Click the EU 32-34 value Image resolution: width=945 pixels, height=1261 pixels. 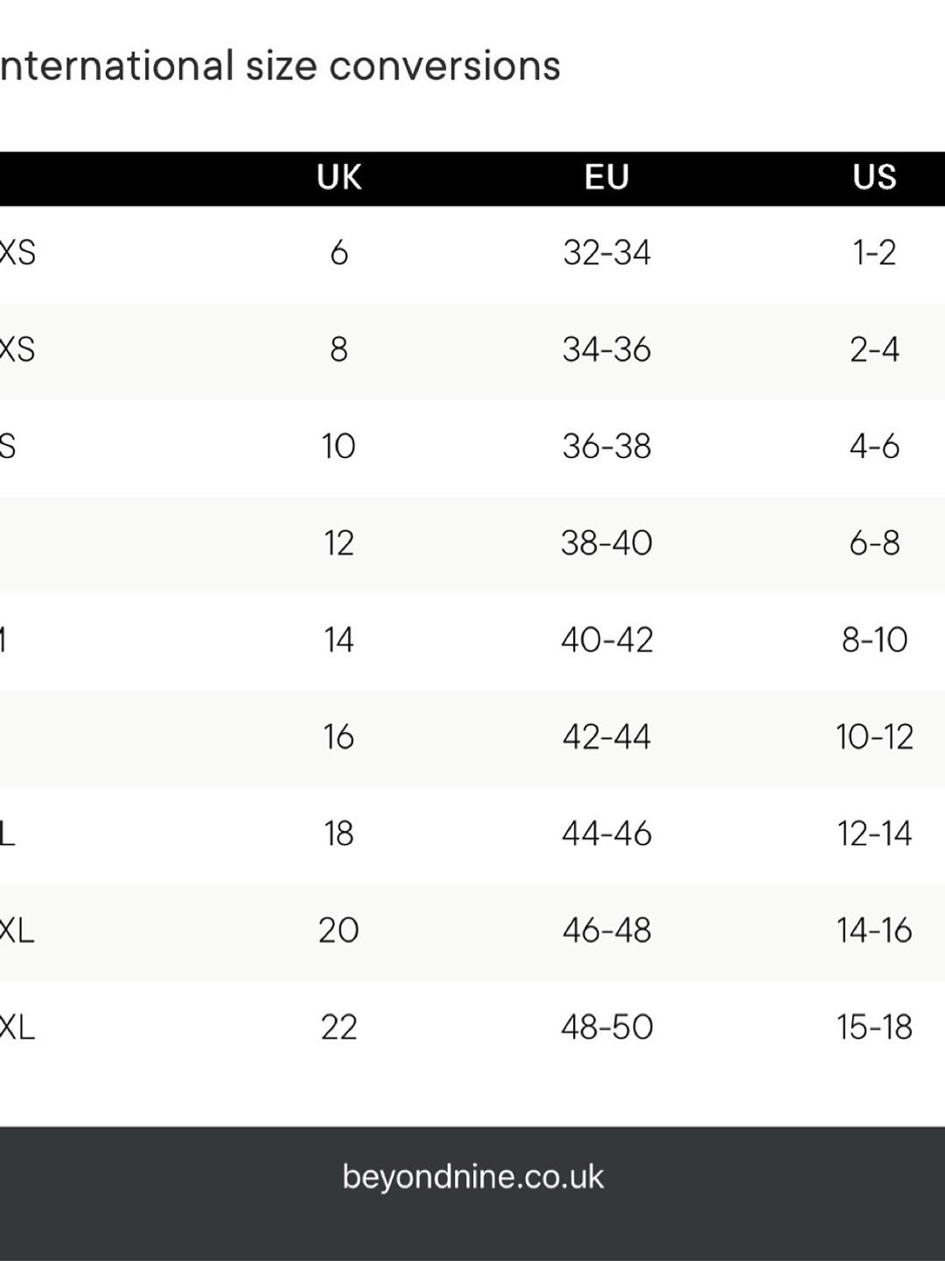coord(606,253)
